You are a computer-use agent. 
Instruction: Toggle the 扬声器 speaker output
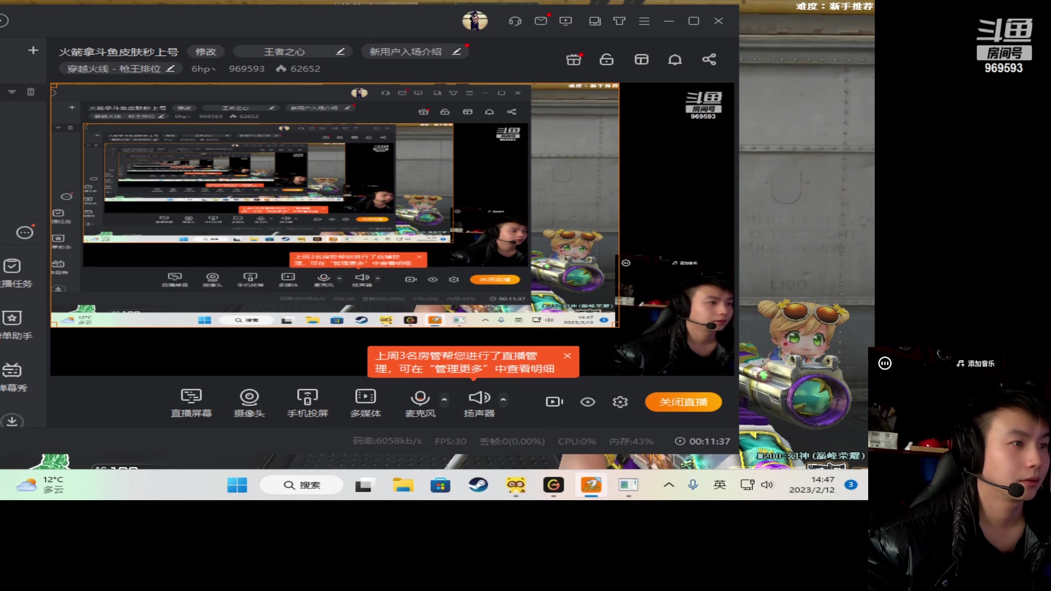tap(479, 403)
